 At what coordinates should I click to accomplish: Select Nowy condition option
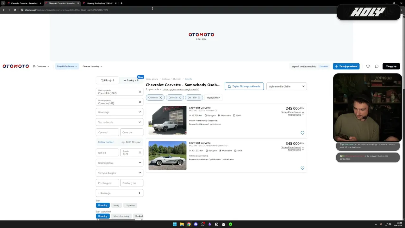116,205
